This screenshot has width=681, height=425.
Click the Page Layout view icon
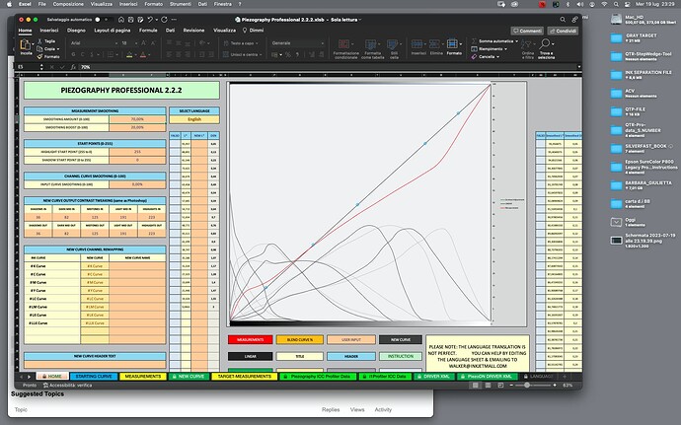pos(489,386)
